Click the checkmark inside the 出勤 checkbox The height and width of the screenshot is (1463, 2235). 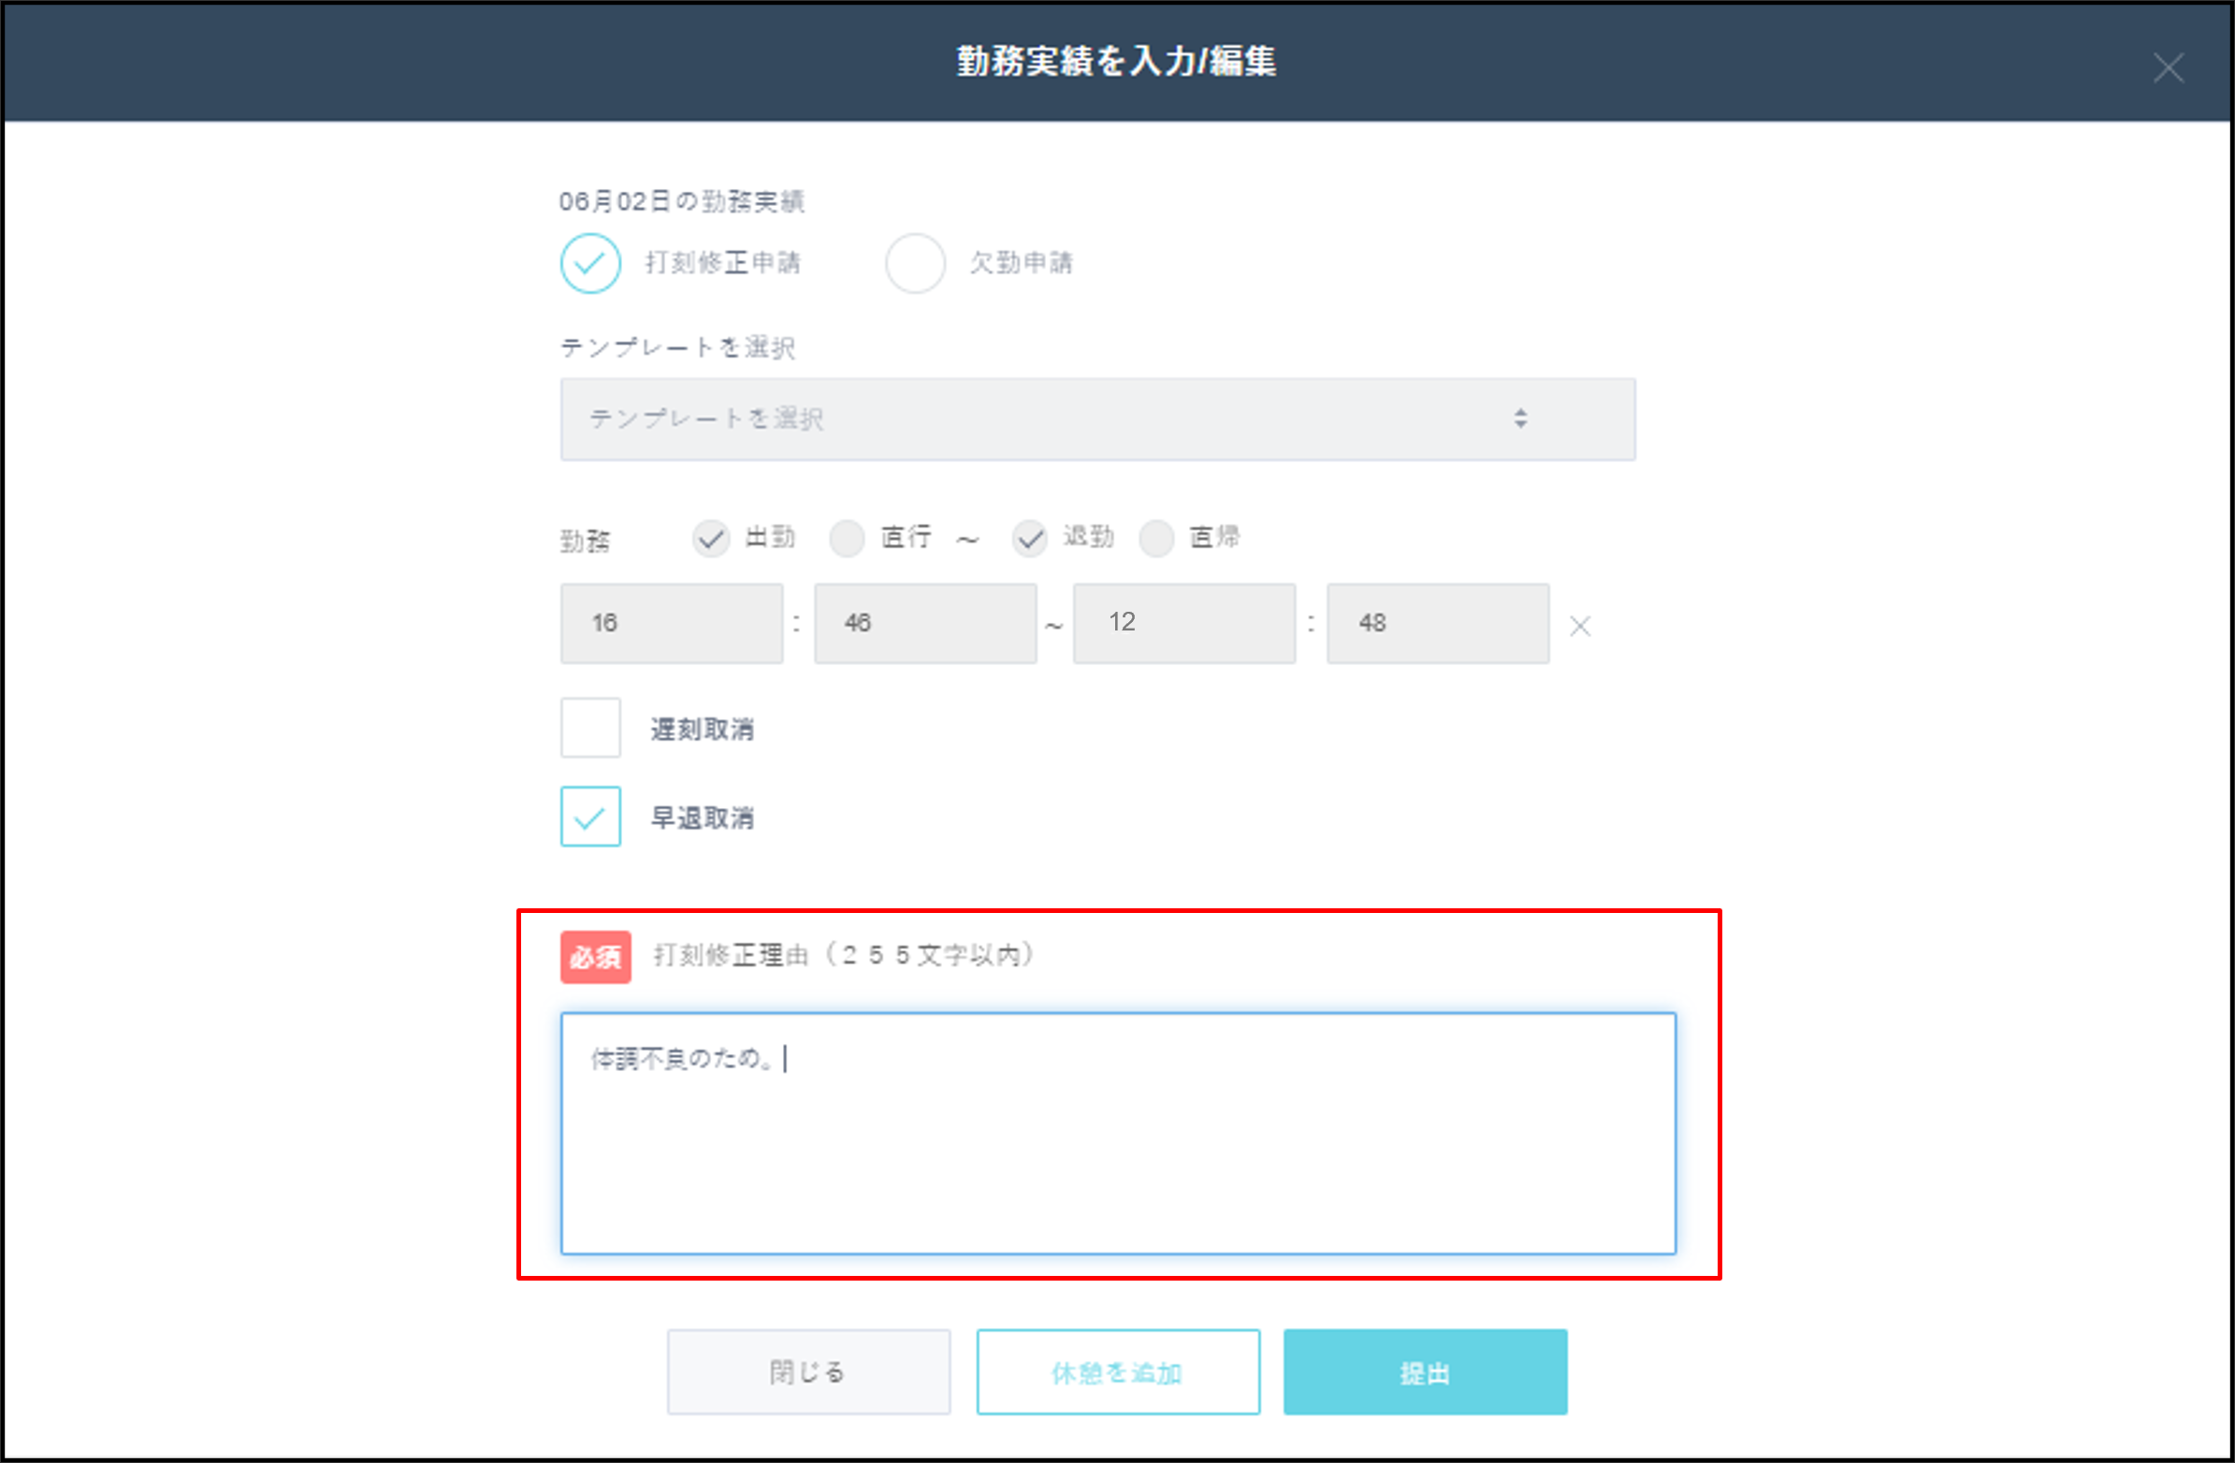[712, 538]
